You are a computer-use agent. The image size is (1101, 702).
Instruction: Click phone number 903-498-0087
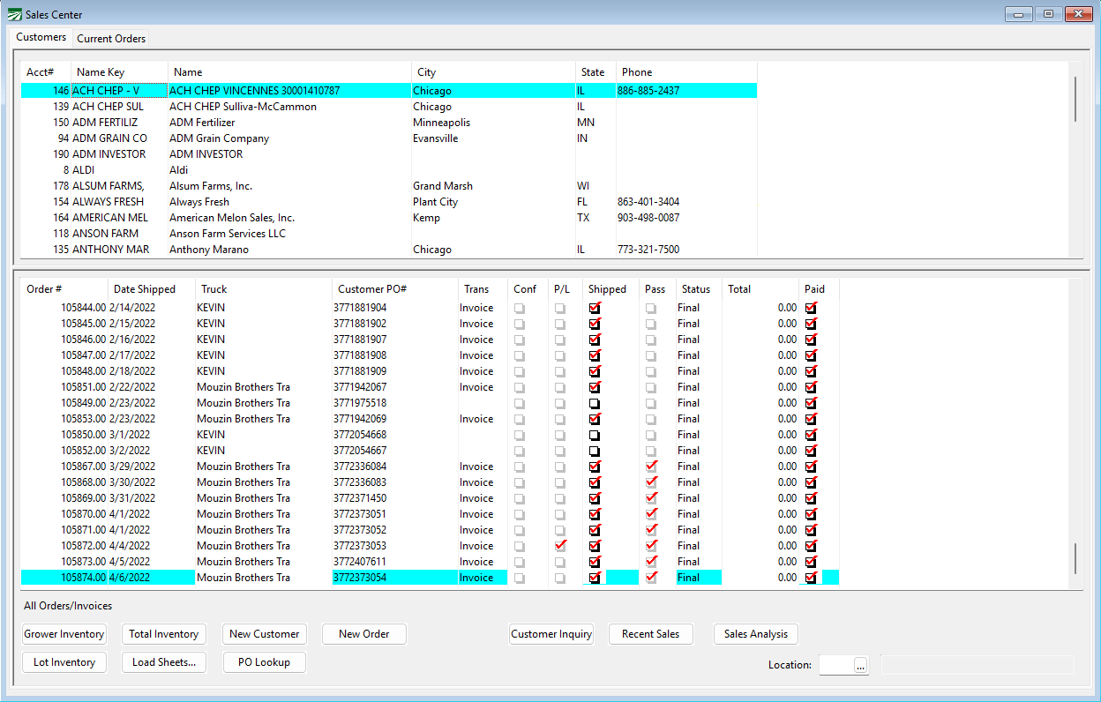648,218
